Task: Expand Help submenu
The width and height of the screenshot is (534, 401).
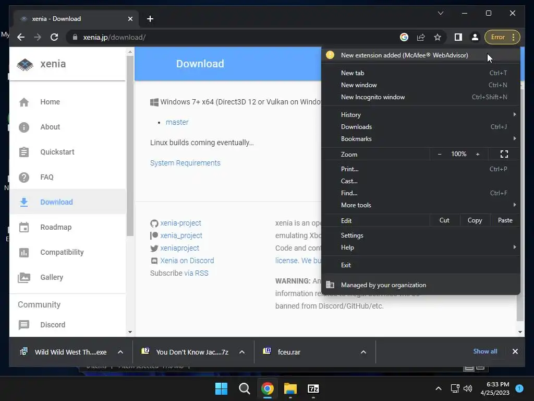Action: pyautogui.click(x=420, y=247)
